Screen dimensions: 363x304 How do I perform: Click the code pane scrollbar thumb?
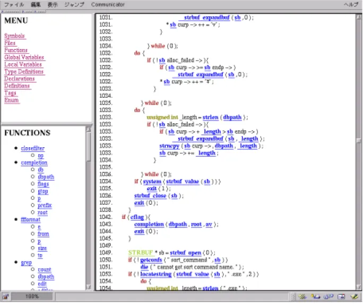[x=359, y=141]
